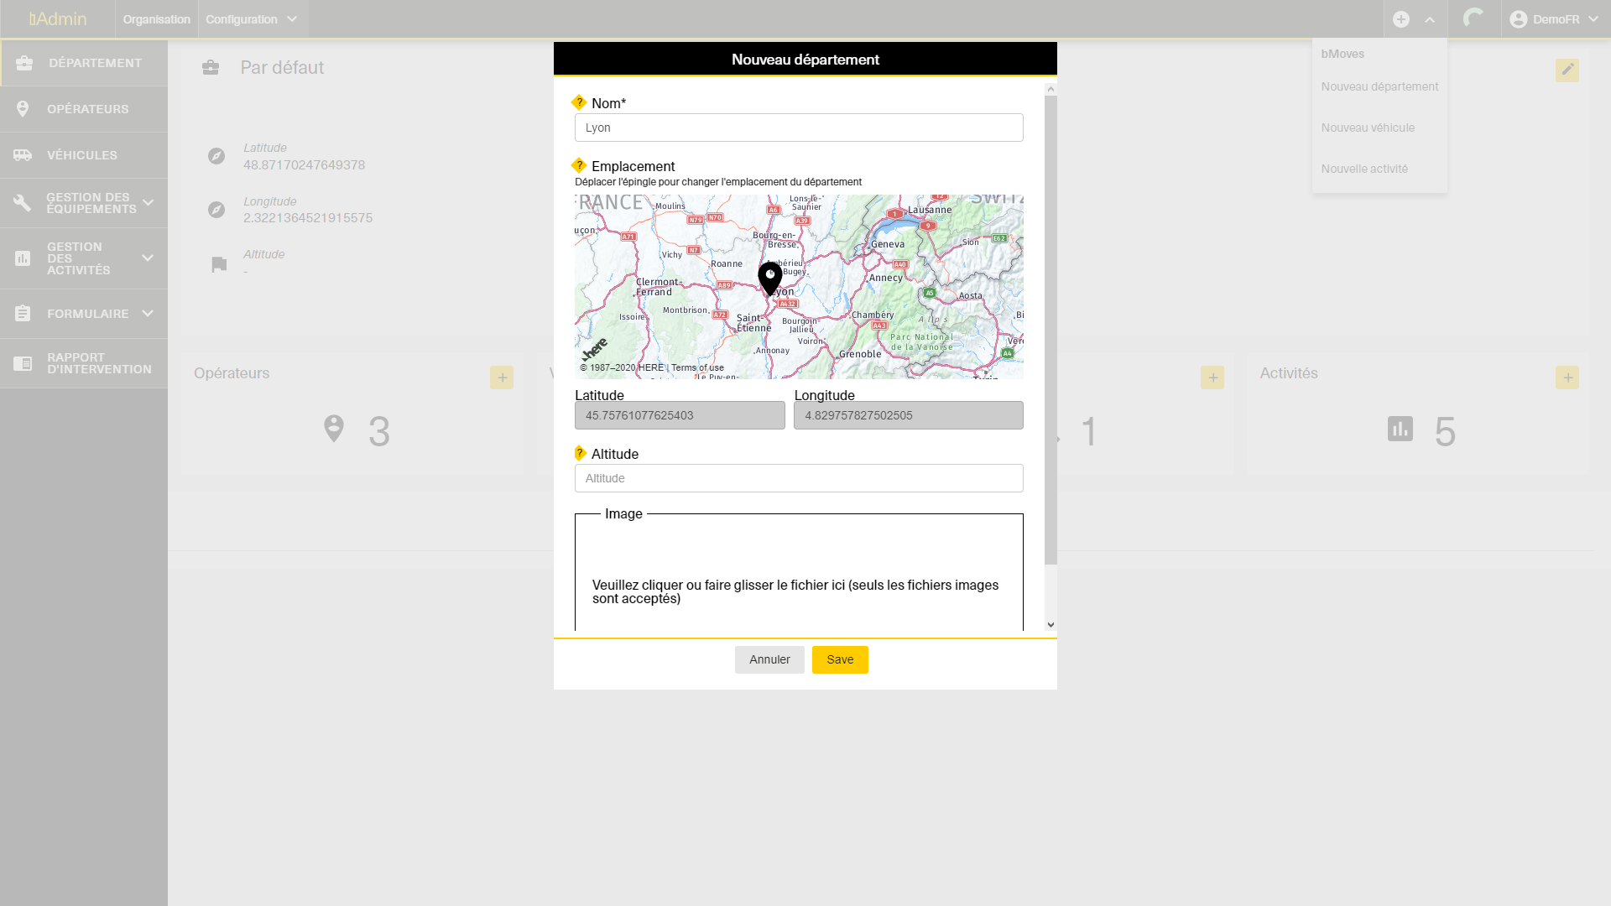The width and height of the screenshot is (1611, 906).
Task: Click the black map location pin
Action: coord(769,278)
